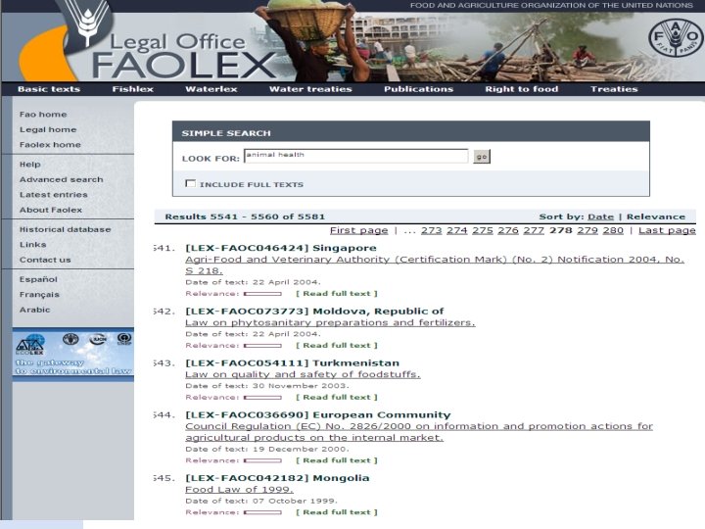
Task: Click Results 5541 - 5560 of 5581 text
Action: pos(245,216)
